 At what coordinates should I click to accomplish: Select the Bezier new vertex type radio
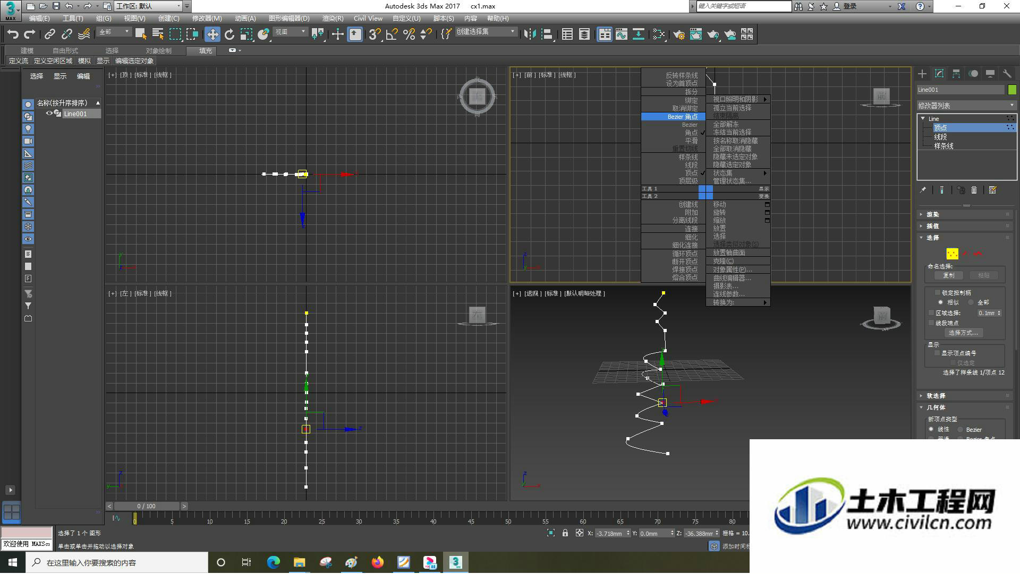[x=960, y=430]
